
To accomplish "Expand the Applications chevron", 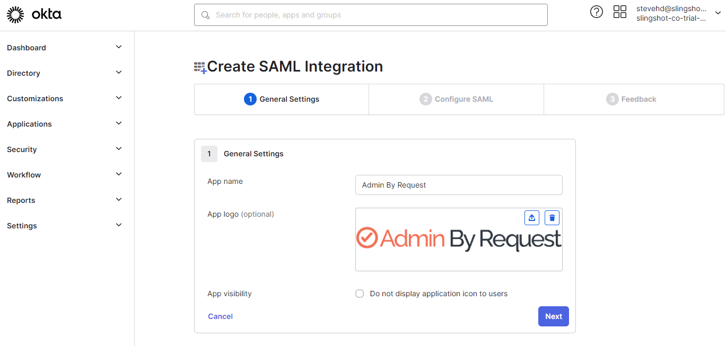I will click(119, 123).
